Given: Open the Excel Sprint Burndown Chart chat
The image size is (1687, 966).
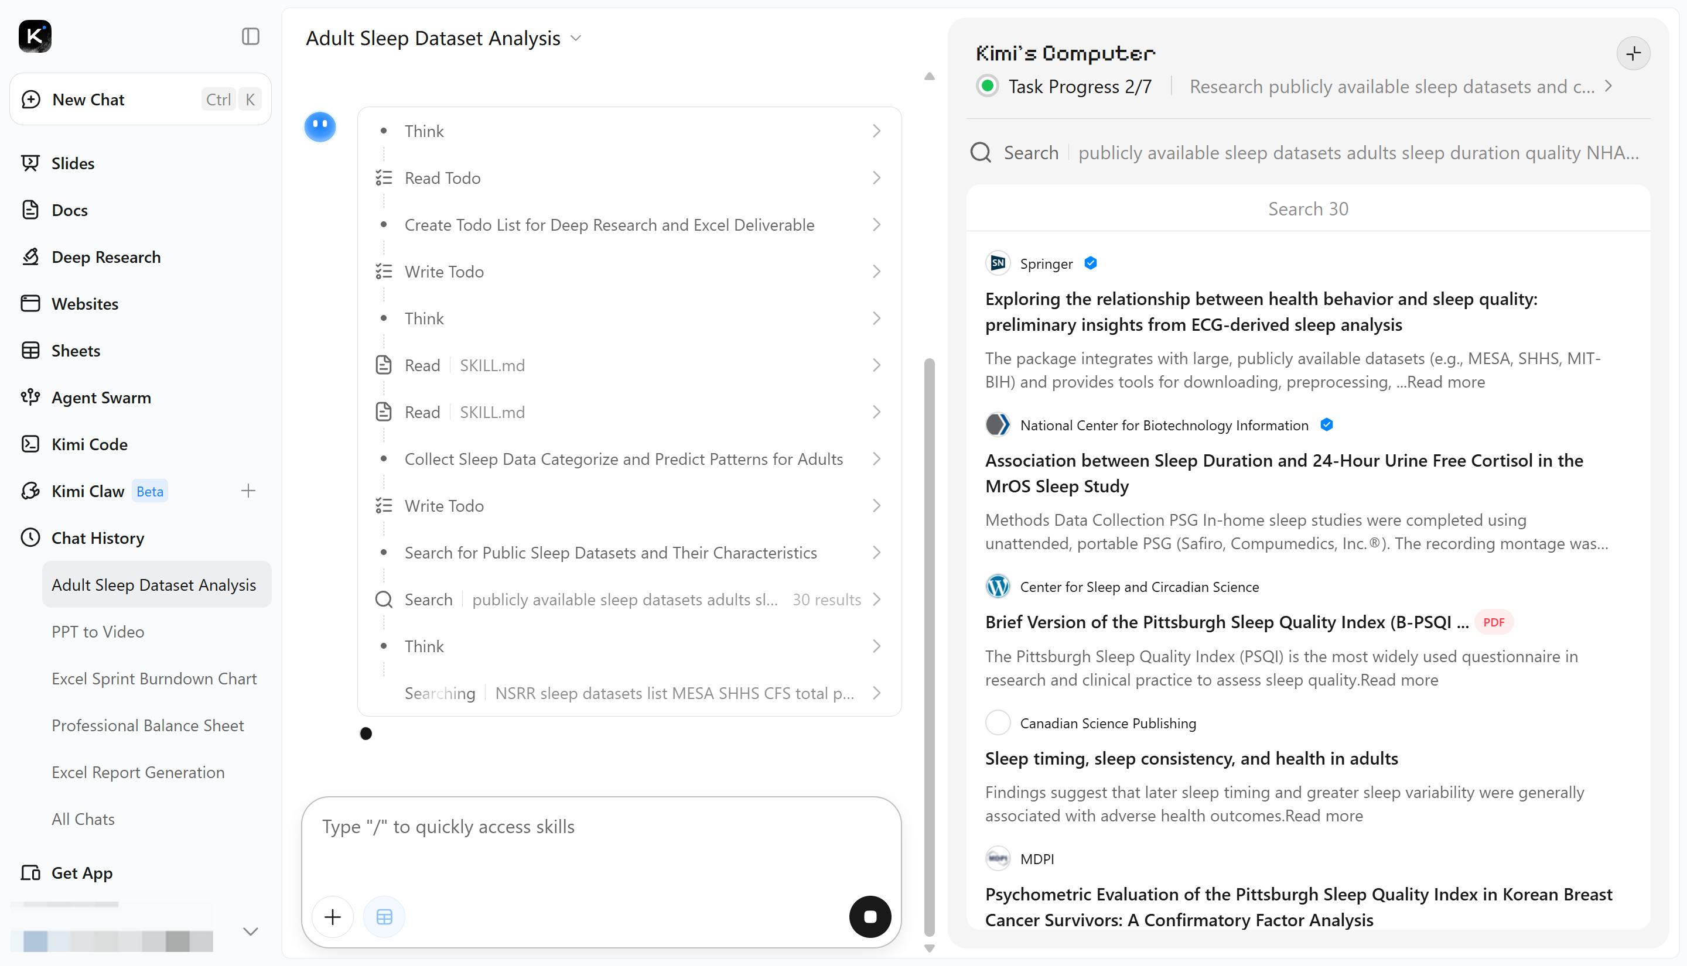Looking at the screenshot, I should coord(154,678).
